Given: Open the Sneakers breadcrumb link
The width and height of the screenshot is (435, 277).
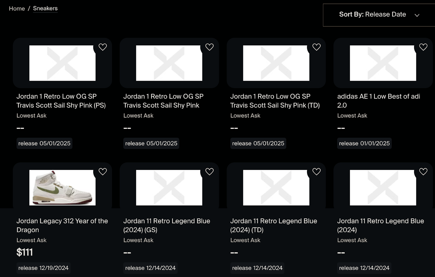Looking at the screenshot, I should [45, 8].
